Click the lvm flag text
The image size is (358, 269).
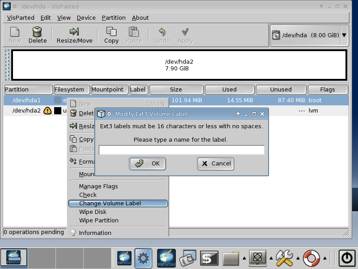tap(313, 111)
